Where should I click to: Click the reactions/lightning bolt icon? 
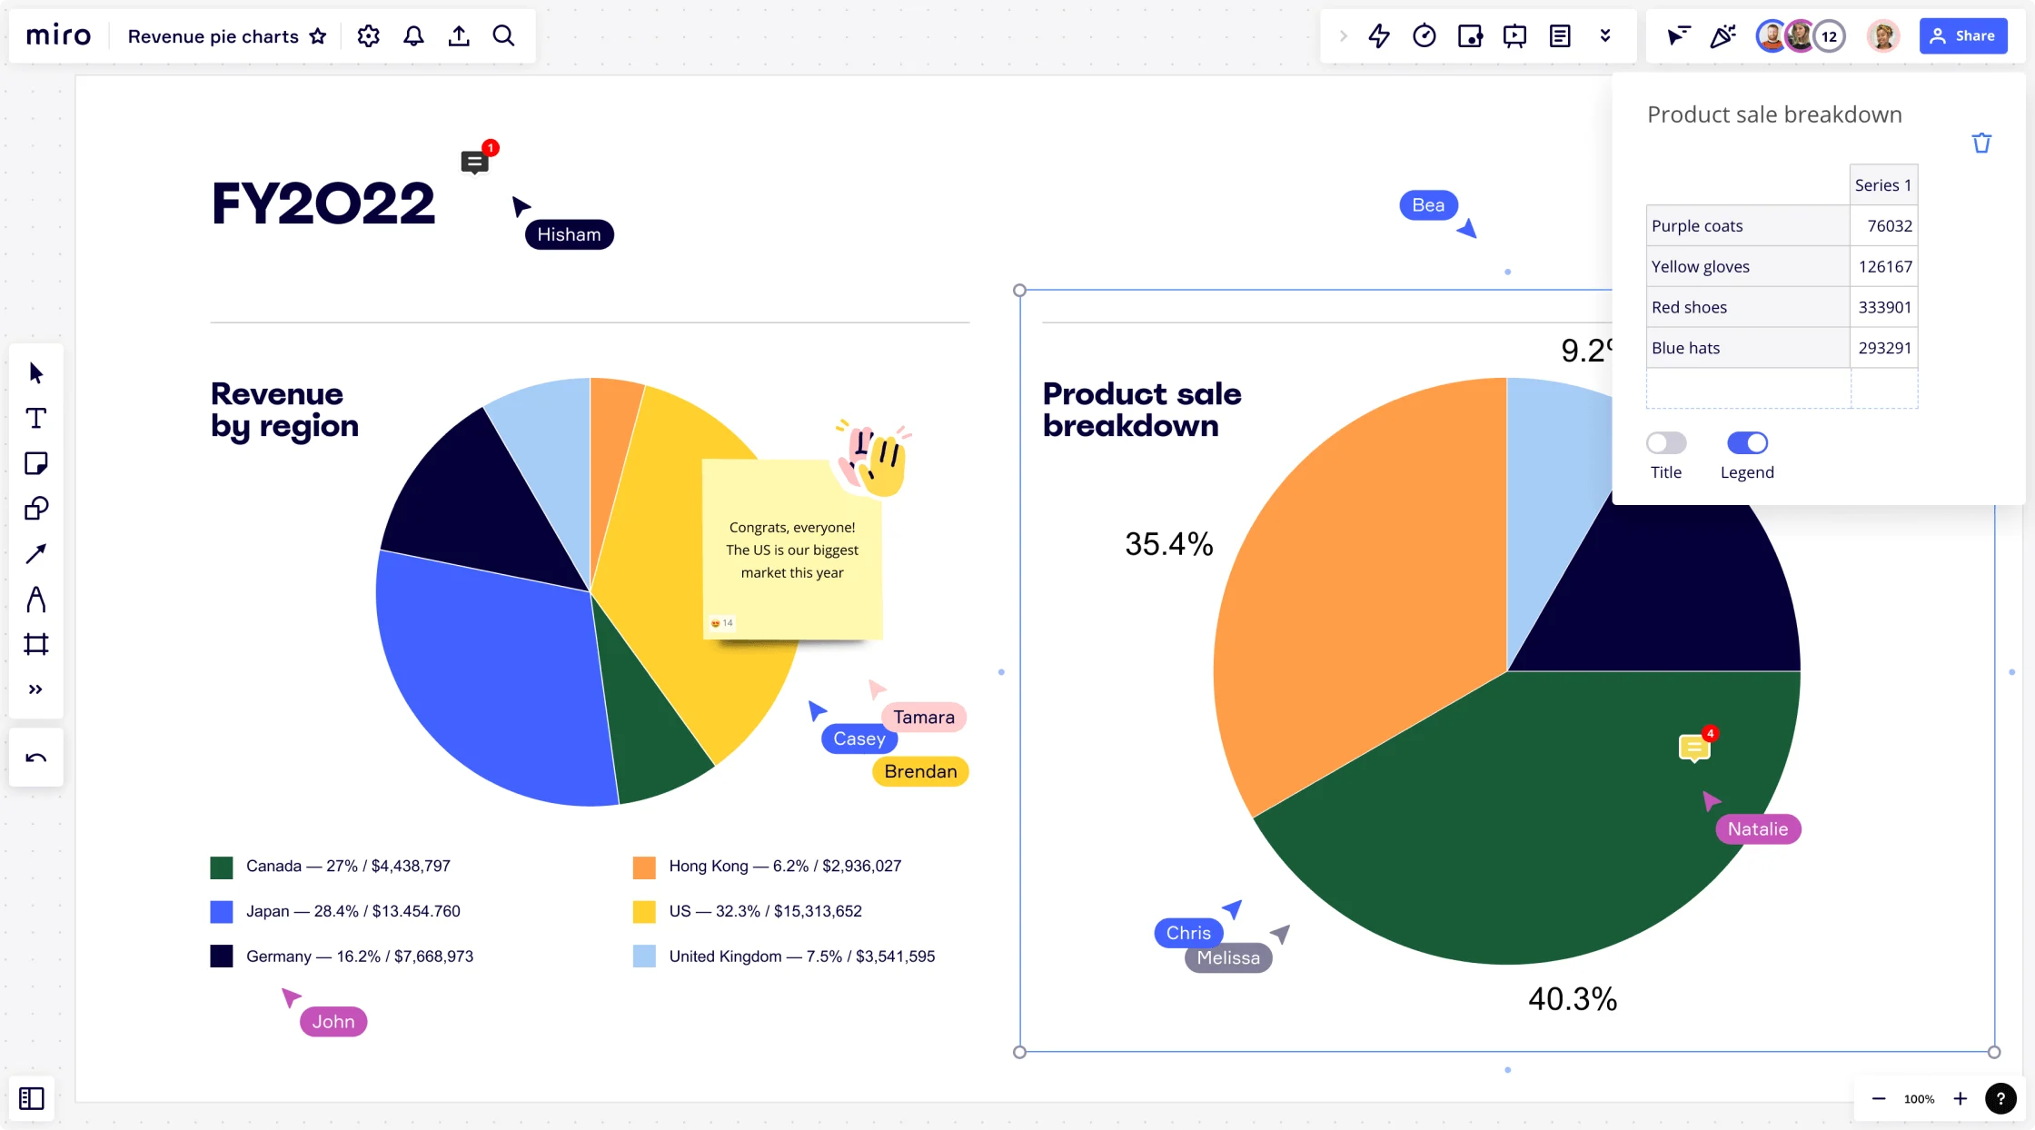coord(1377,35)
